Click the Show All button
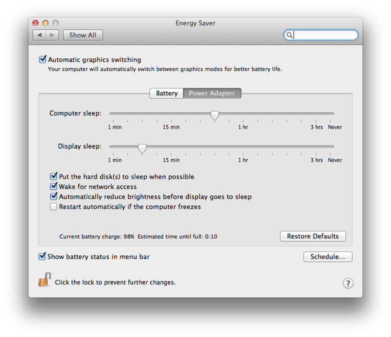 pos(83,35)
